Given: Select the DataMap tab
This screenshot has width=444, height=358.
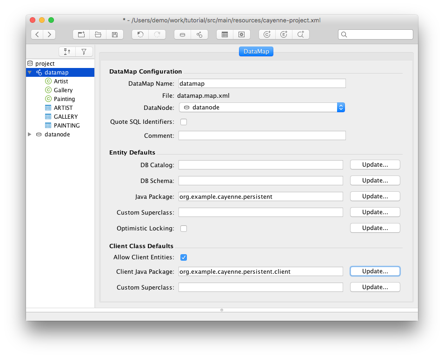Looking at the screenshot, I should point(256,52).
